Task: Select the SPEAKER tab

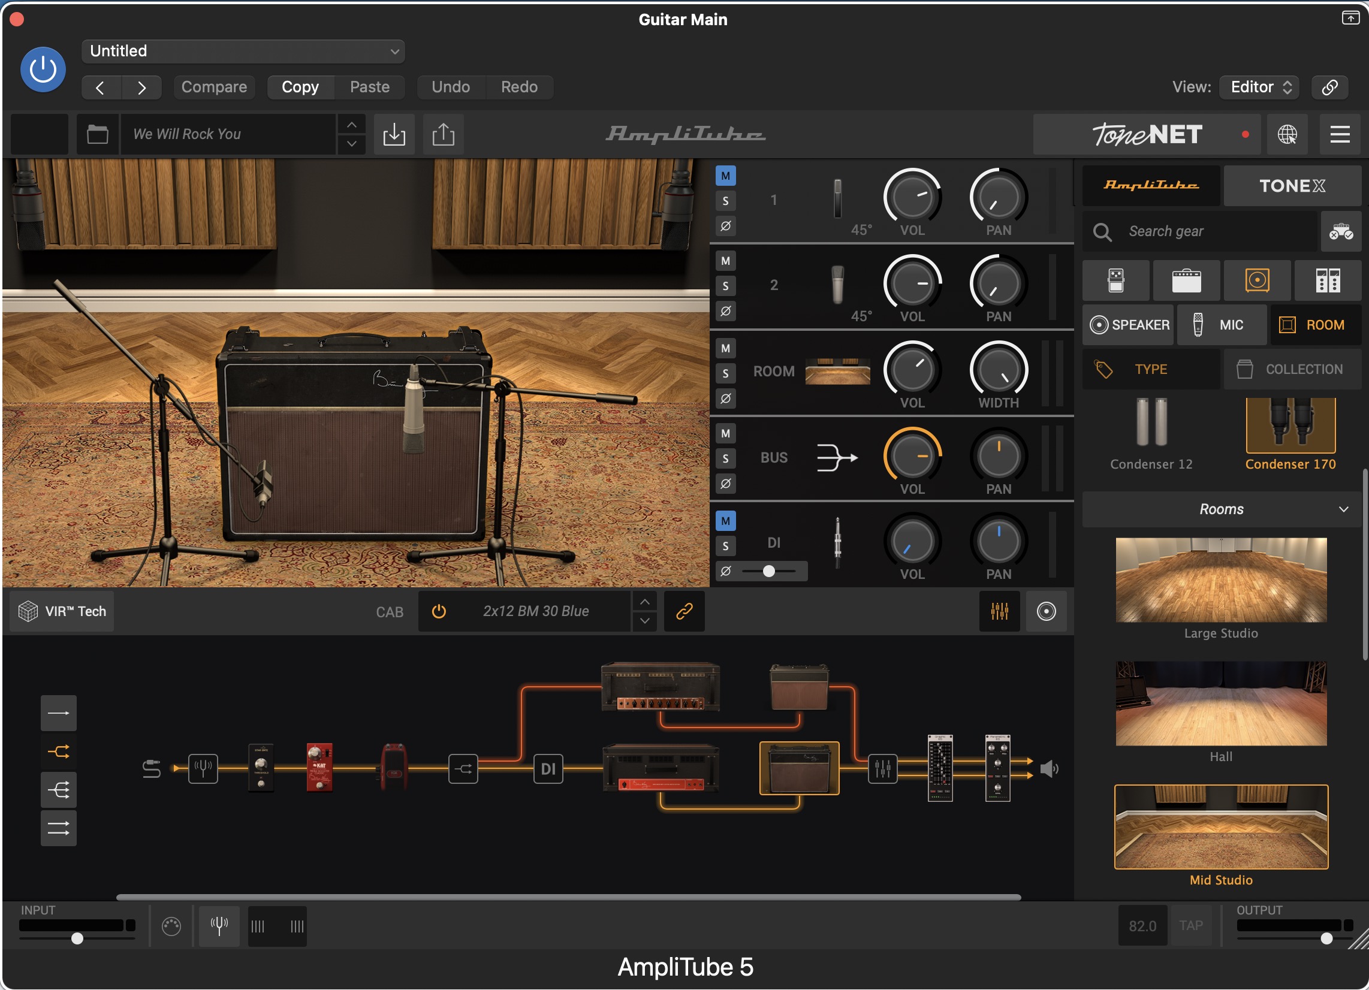Action: pyautogui.click(x=1127, y=325)
